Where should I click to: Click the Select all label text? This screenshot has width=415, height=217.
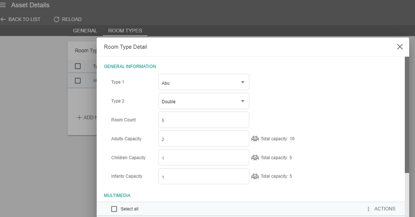pos(130,209)
